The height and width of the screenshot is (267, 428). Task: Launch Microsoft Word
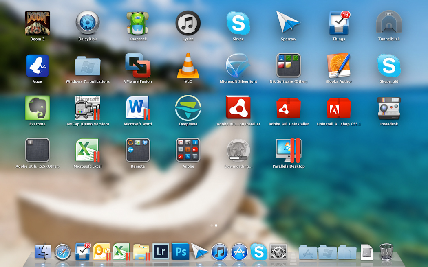coord(138,108)
